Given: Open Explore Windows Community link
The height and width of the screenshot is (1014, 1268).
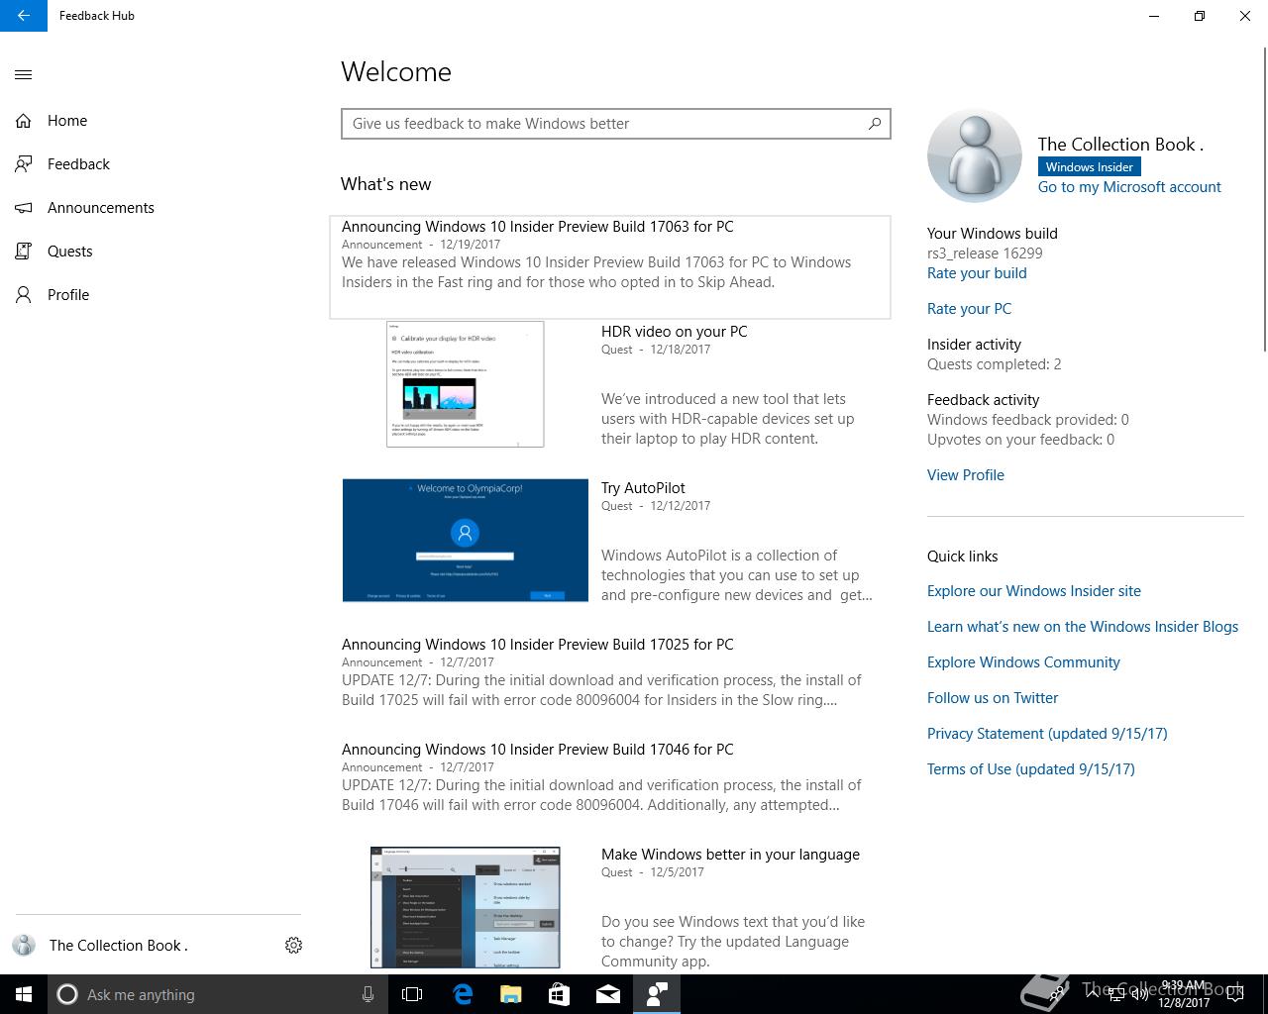Looking at the screenshot, I should pyautogui.click(x=1023, y=662).
